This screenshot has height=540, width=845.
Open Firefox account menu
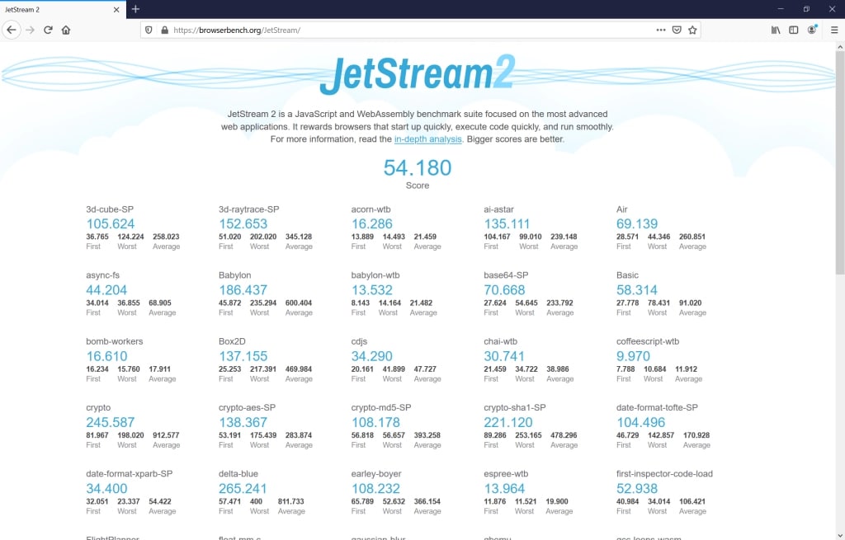(812, 31)
